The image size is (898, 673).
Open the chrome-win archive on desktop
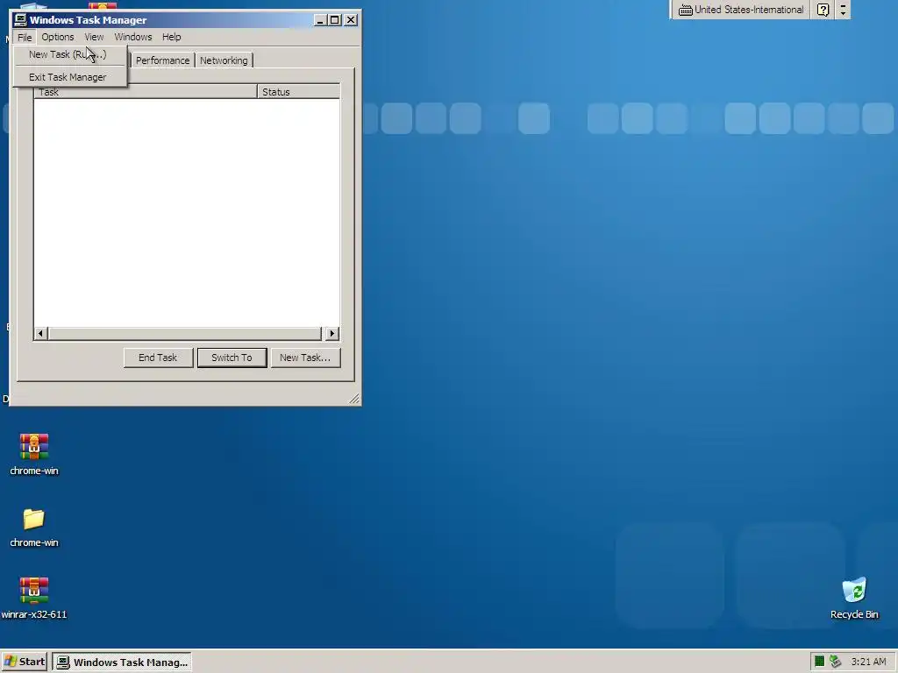click(x=34, y=446)
